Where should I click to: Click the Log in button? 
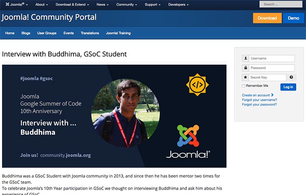[288, 87]
